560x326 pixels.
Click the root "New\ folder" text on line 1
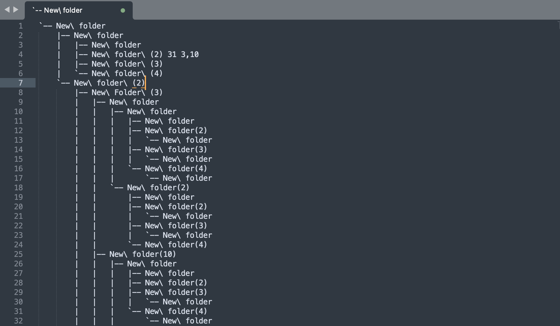pyautogui.click(x=81, y=26)
